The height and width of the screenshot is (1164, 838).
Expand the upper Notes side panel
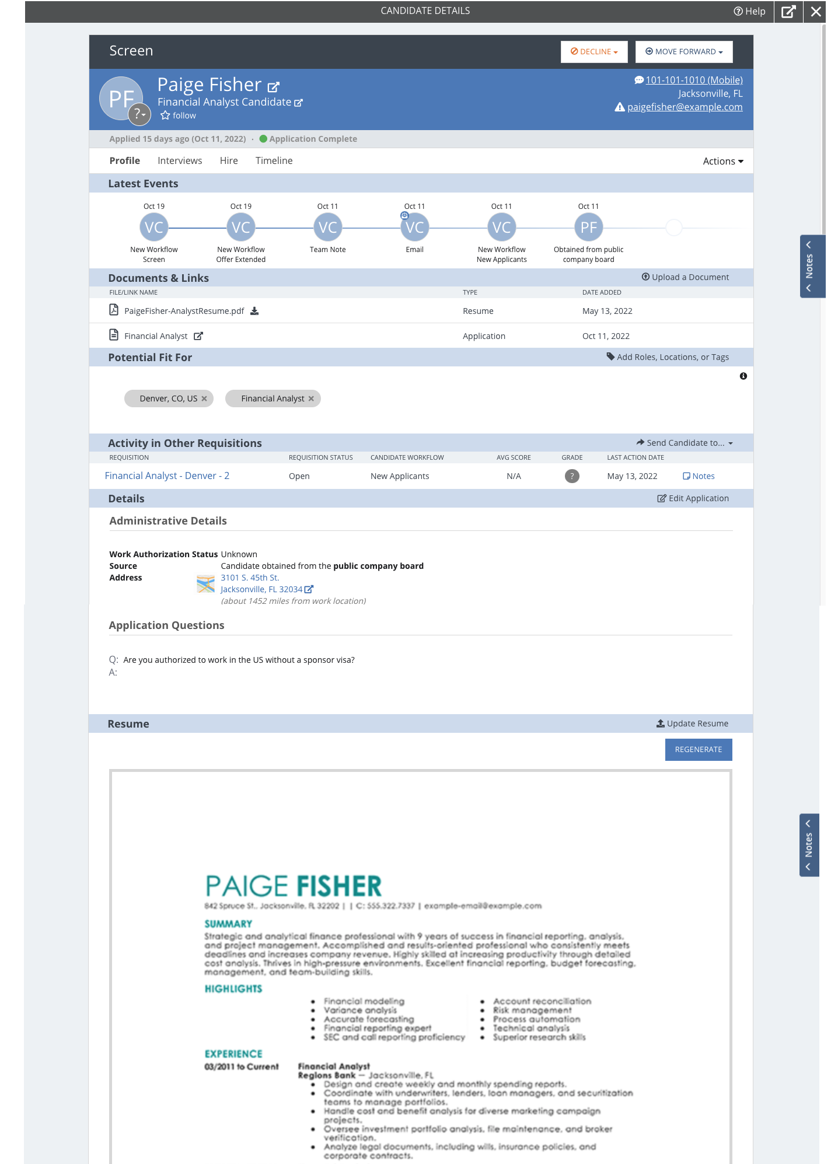click(x=812, y=266)
